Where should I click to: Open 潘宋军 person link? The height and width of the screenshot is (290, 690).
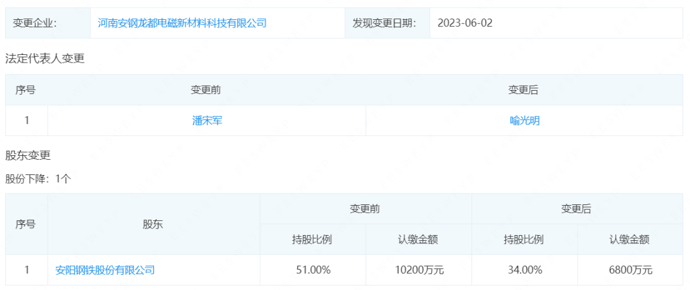coord(207,121)
